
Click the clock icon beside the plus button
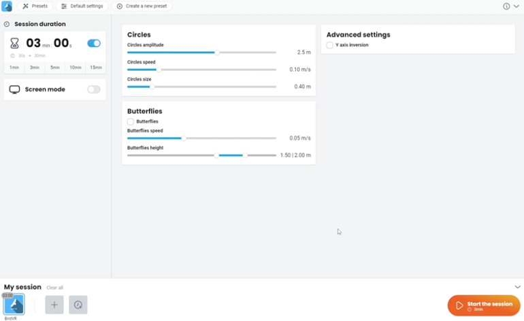click(x=78, y=305)
